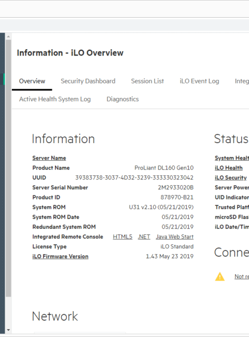249x337 pixels.
Task: Open the Overview tab
Action: point(32,81)
